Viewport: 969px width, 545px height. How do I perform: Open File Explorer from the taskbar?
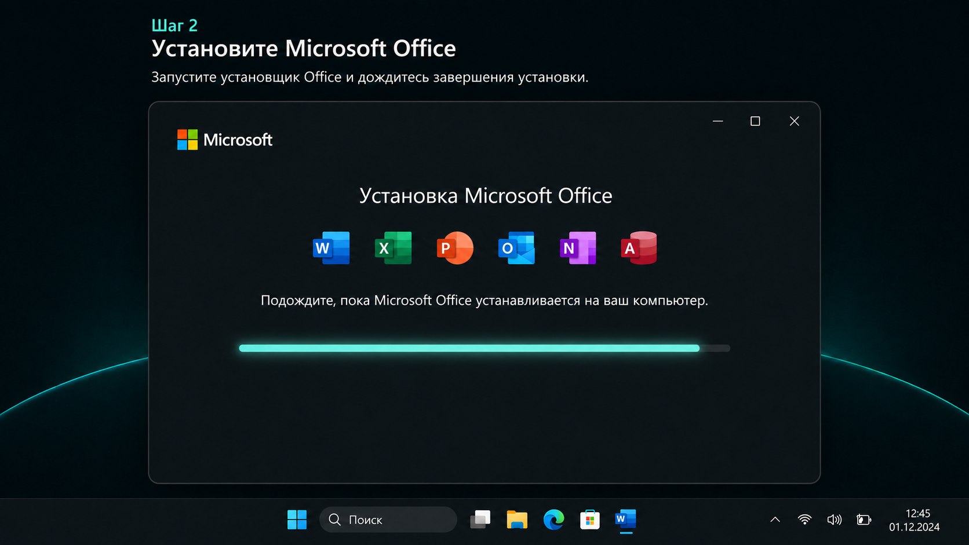coord(517,520)
